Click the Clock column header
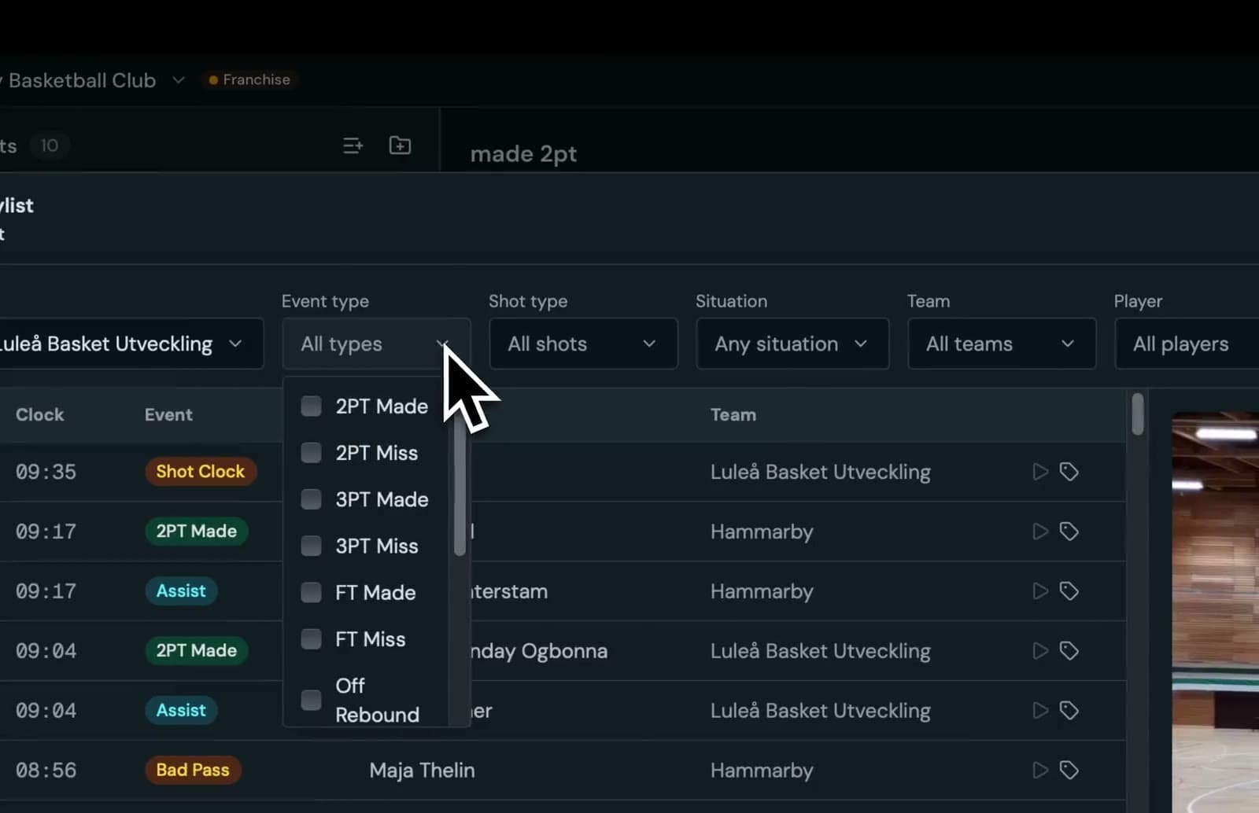Screen dimensions: 1259x813 coord(39,414)
